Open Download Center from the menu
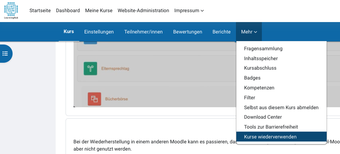Viewport: 340px width, 154px height. [x=263, y=117]
